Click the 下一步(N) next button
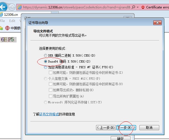This screenshot has height=140, width=169. pyautogui.click(x=126, y=127)
